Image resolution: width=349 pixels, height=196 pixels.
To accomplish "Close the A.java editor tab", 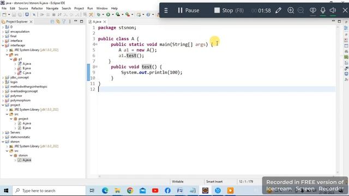I will click(105, 22).
